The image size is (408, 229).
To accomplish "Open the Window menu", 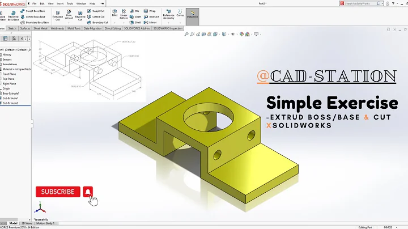I will click(81, 3).
